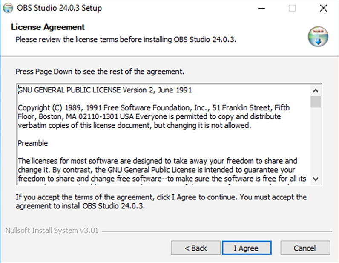The width and height of the screenshot is (339, 263).
Task: Click the scrollbar track below the thumb
Action: click(316, 141)
